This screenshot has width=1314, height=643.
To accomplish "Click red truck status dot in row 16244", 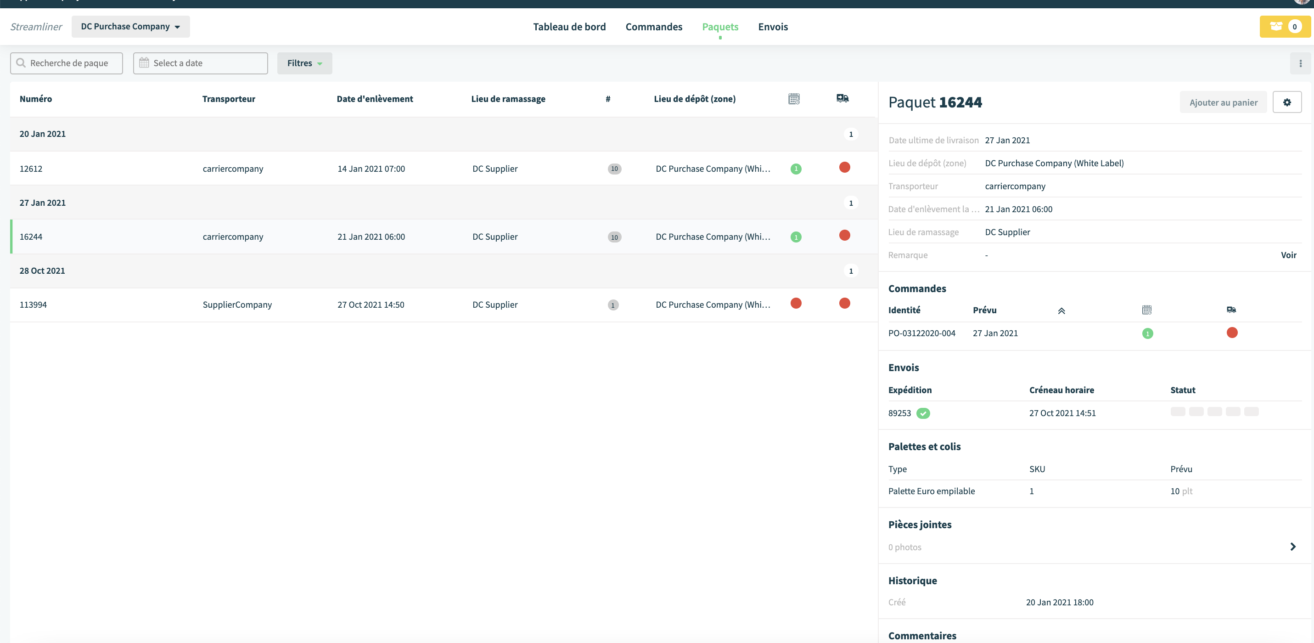I will coord(844,235).
